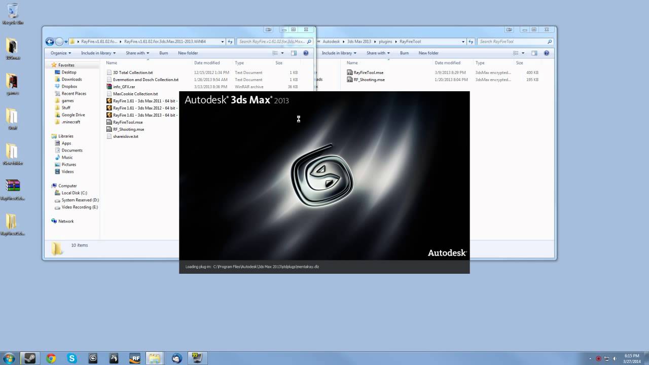The width and height of the screenshot is (649, 365).
Task: Open the 3DSmax desktop shortcut
Action: [12, 49]
